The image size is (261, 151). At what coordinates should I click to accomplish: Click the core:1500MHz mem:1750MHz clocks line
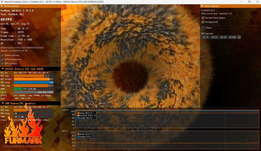coord(26,96)
